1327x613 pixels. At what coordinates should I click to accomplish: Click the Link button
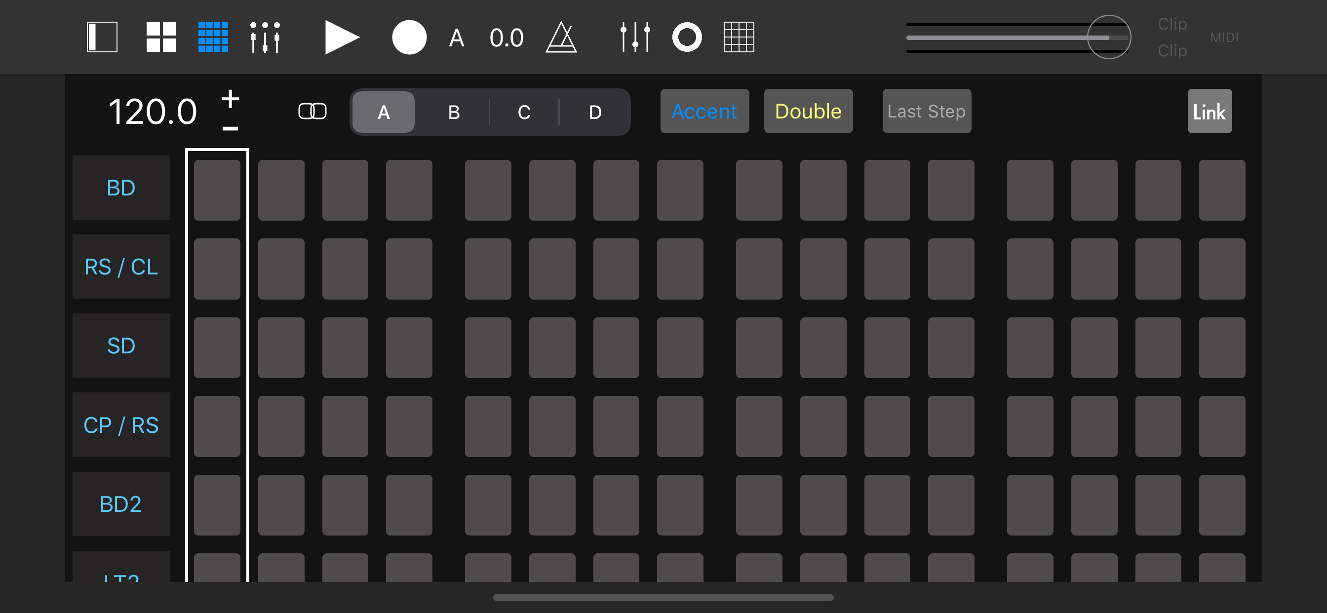click(1209, 111)
